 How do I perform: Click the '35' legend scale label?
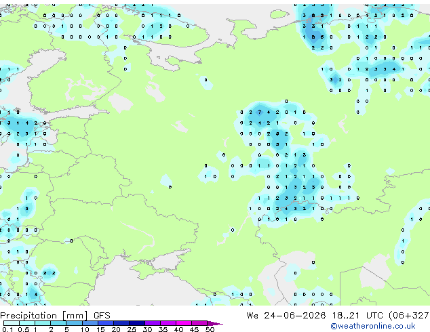(x=163, y=329)
